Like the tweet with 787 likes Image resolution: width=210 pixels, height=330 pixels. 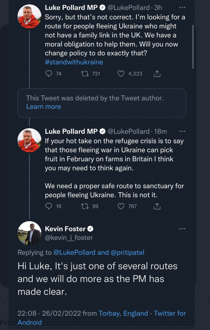(x=121, y=206)
